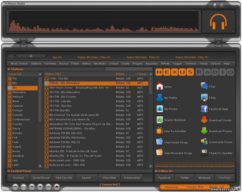Open the Facebook follow button

[x=165, y=178]
